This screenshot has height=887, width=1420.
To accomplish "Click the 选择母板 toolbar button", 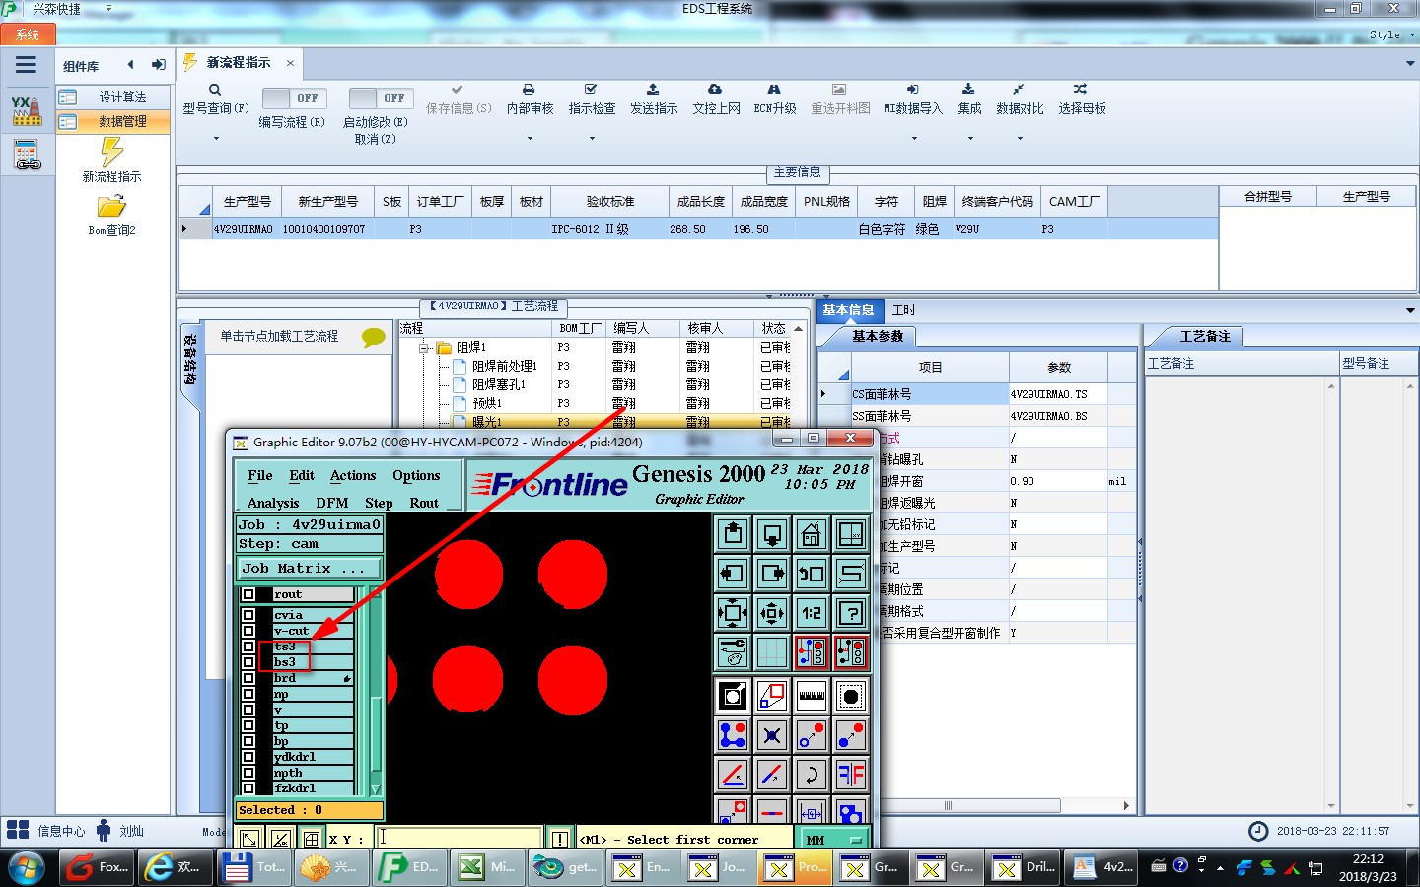I will (1082, 100).
